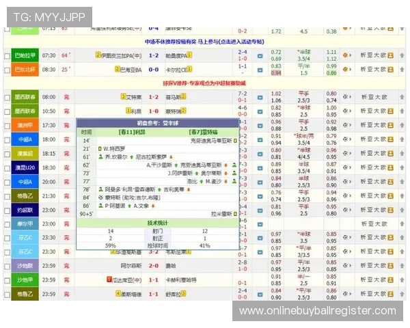Image resolution: width=410 pixels, height=328 pixels.
Task: Click score 2-0 of 沙地联 match
Action: click(x=154, y=266)
